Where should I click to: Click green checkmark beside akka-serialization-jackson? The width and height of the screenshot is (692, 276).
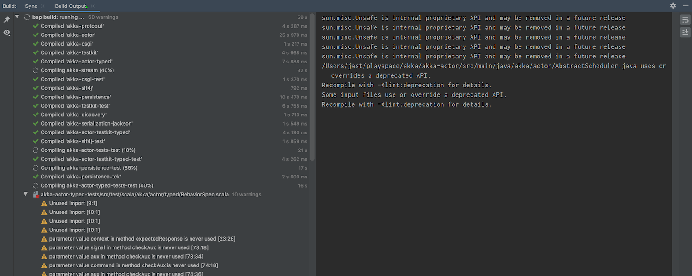click(36, 123)
